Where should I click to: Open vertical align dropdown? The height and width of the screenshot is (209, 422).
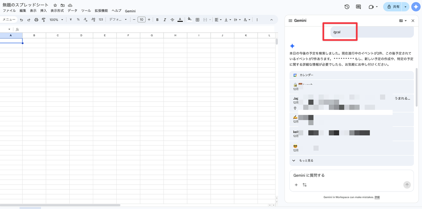tap(228, 20)
